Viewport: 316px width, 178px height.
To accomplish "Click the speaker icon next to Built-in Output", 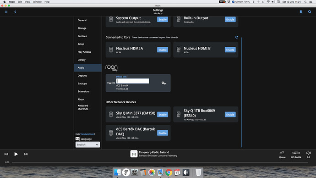I will (179, 19).
